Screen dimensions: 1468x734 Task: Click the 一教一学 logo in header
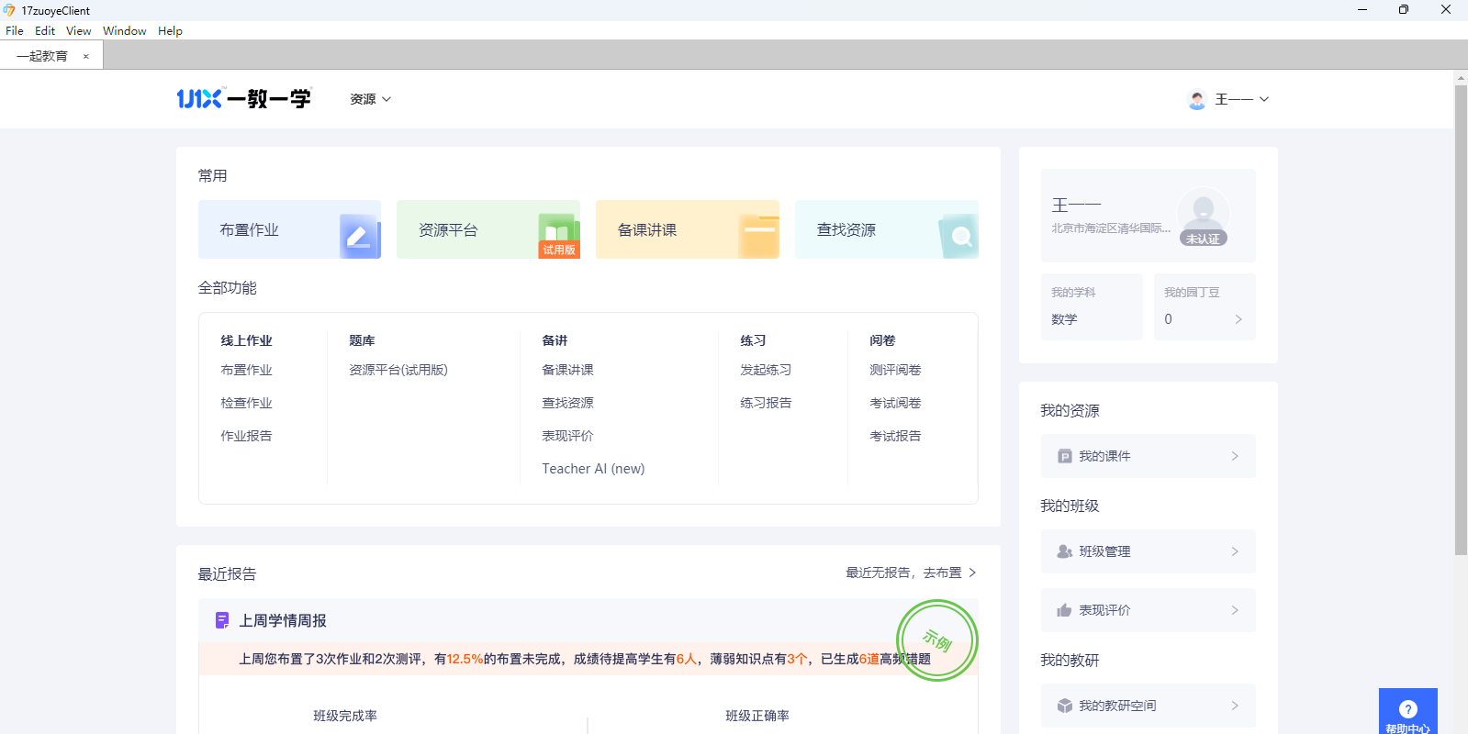(x=244, y=98)
